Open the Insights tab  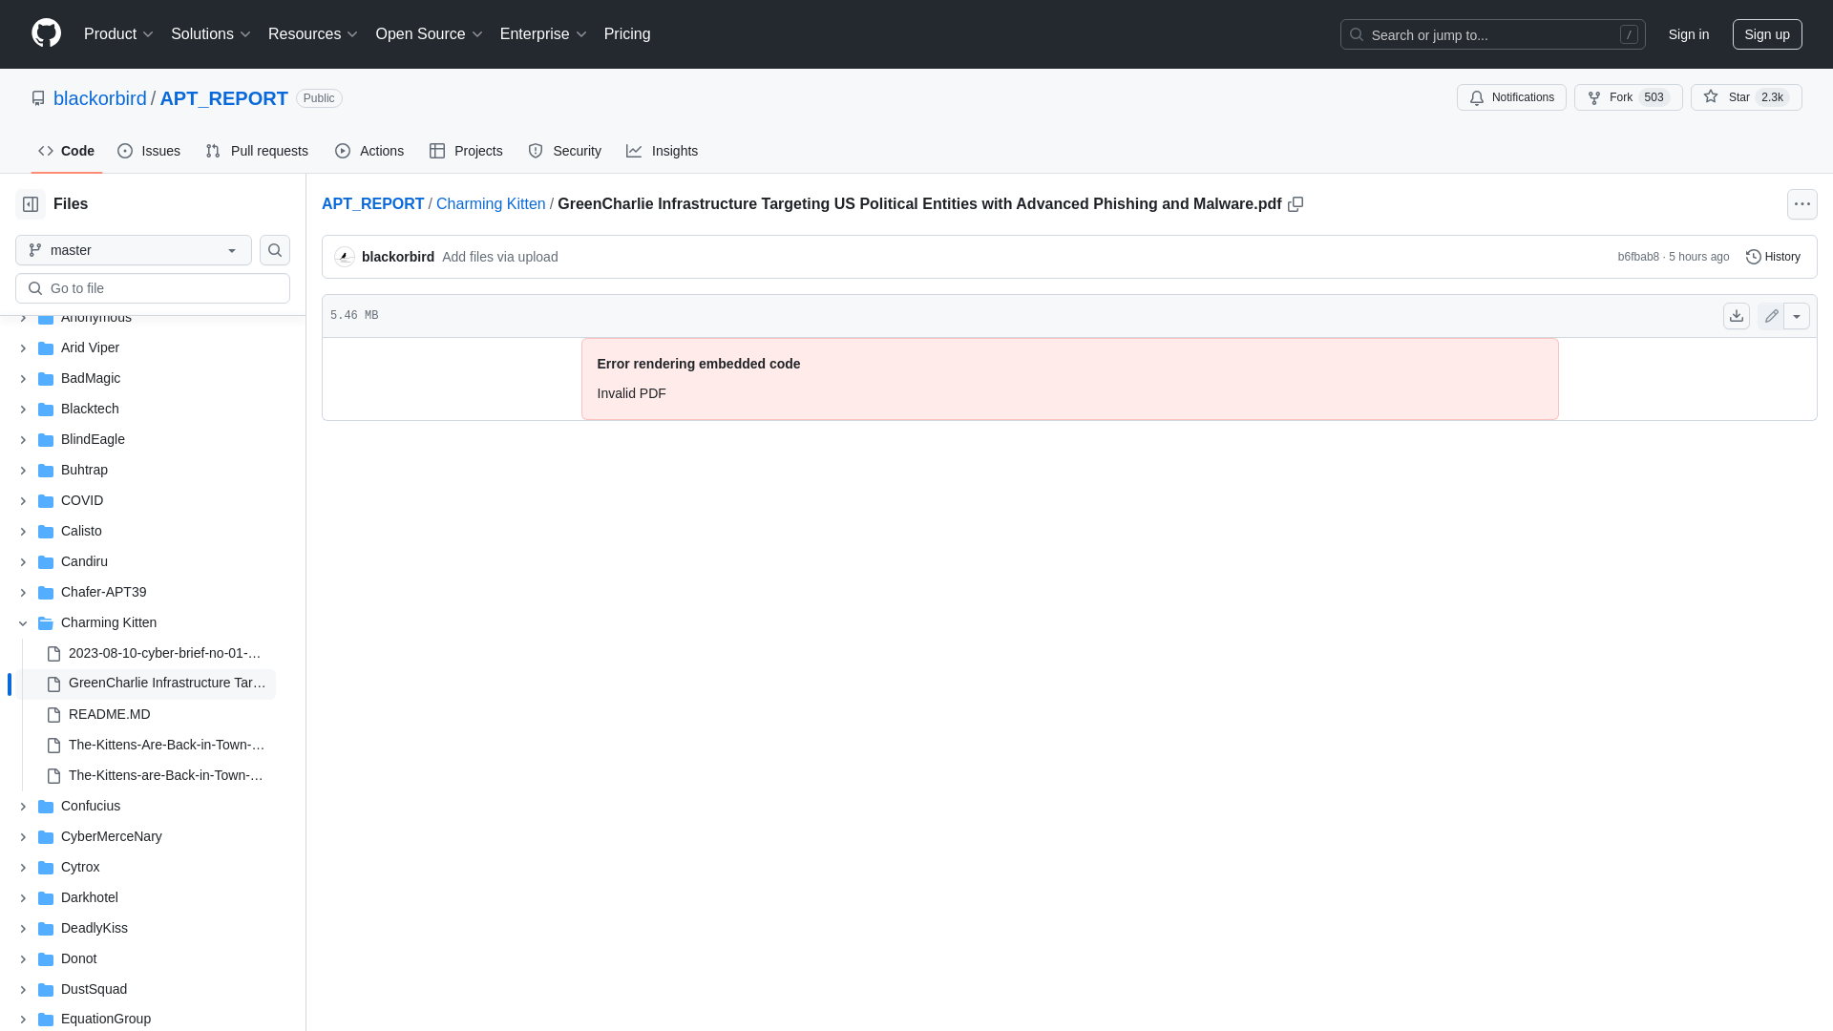point(662,151)
